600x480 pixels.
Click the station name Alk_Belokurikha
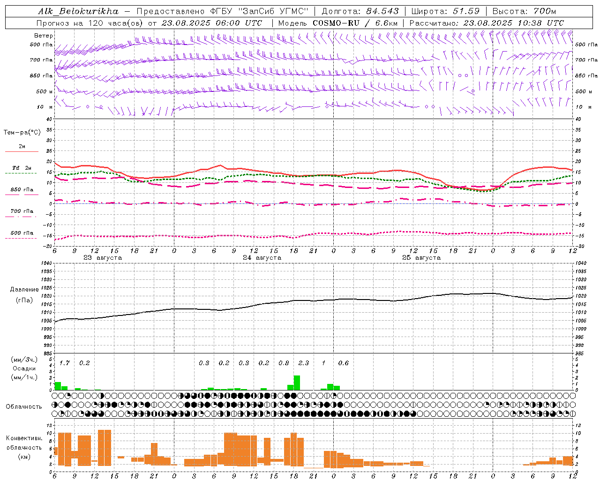[x=78, y=11]
